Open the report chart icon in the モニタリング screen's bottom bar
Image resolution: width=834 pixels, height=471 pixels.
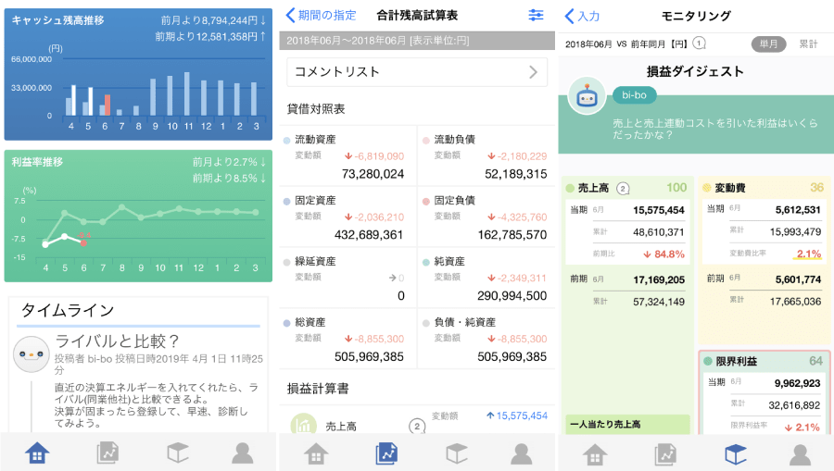pyautogui.click(x=665, y=455)
